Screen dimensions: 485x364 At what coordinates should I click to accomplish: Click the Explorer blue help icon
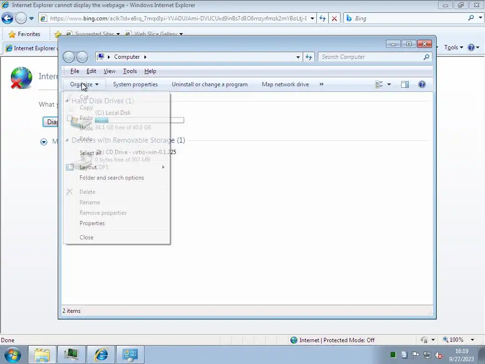422,84
